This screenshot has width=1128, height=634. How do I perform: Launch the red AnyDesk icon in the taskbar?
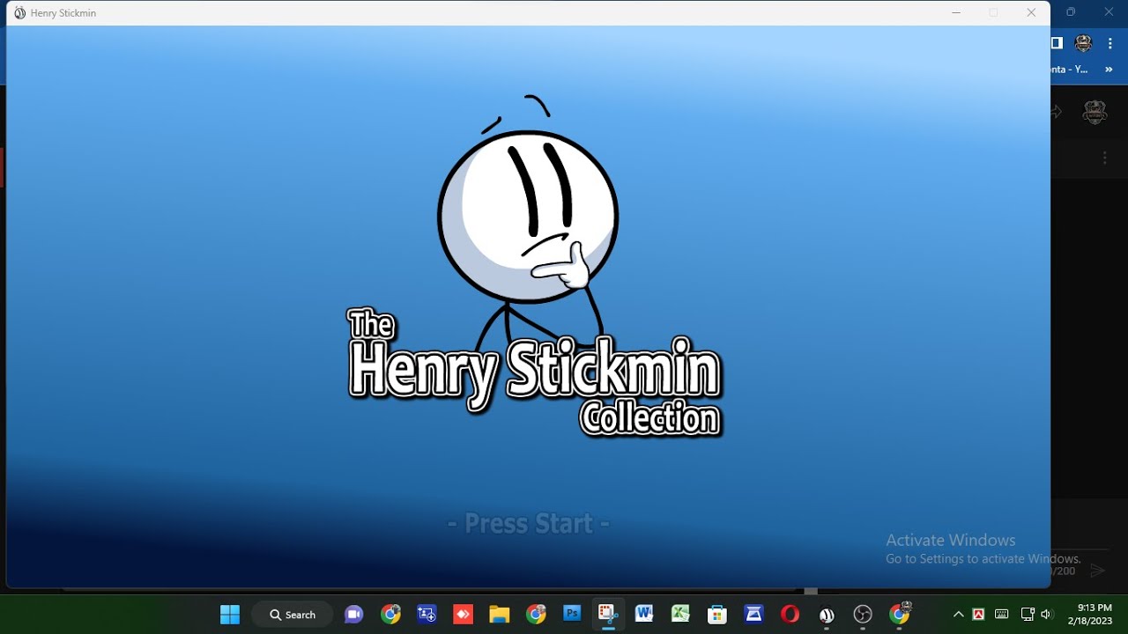pyautogui.click(x=463, y=615)
